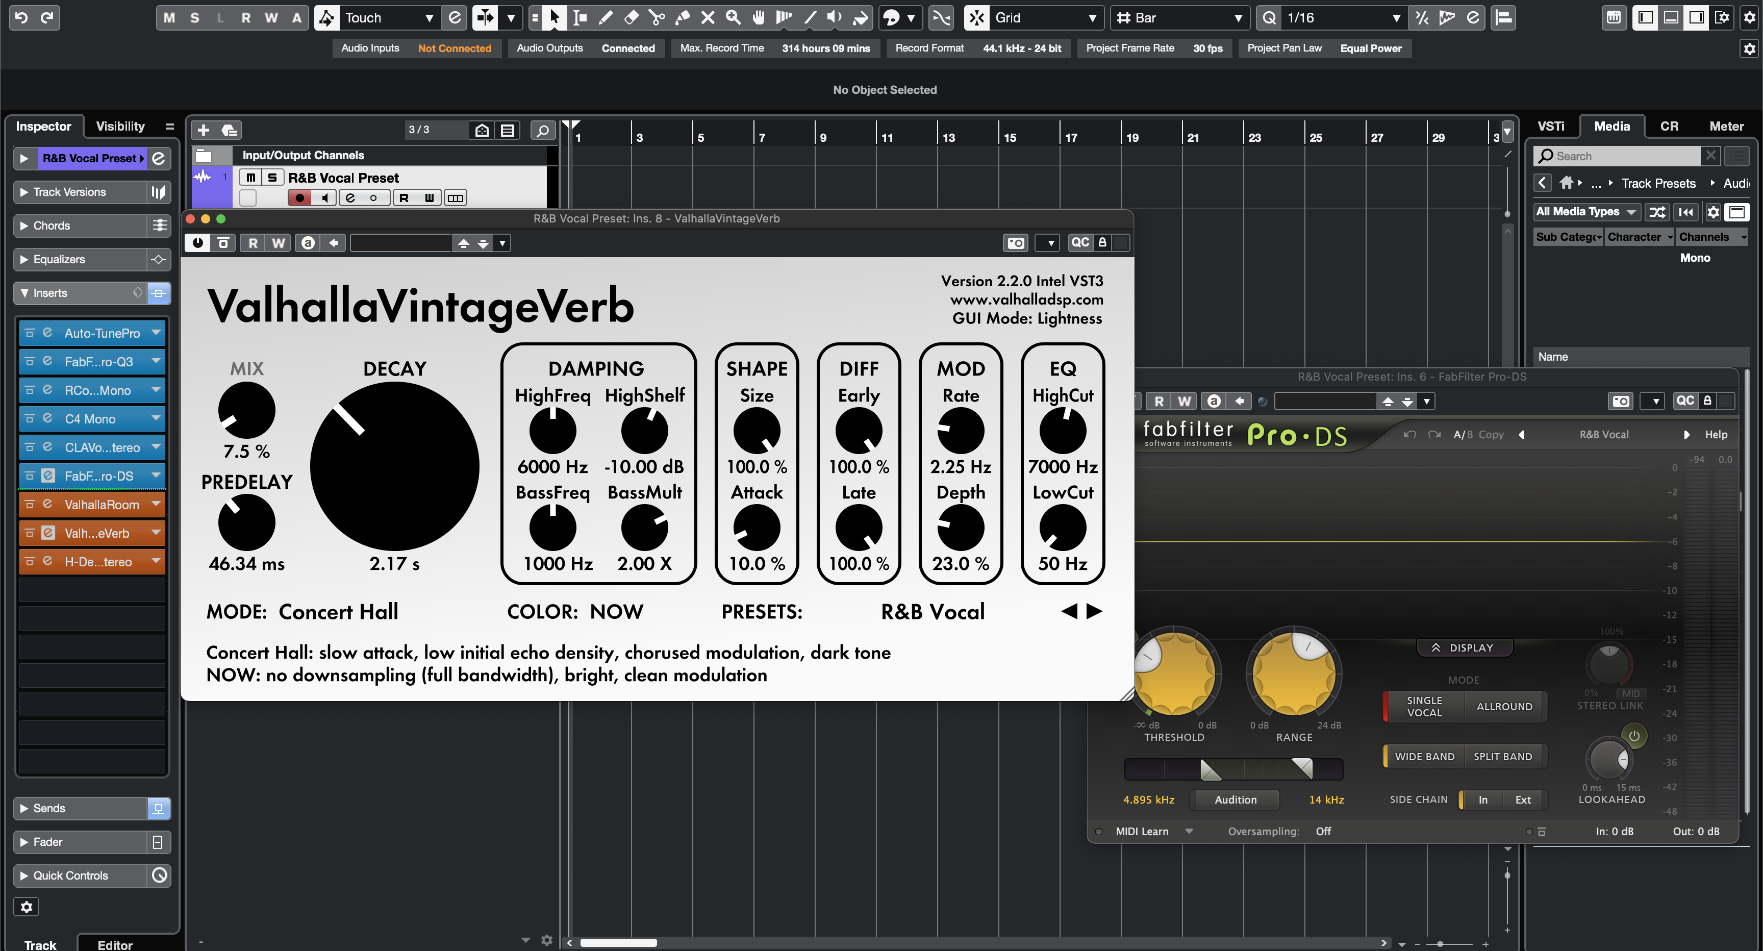Adjust the large Decay knob
The image size is (1763, 951).
coord(394,466)
